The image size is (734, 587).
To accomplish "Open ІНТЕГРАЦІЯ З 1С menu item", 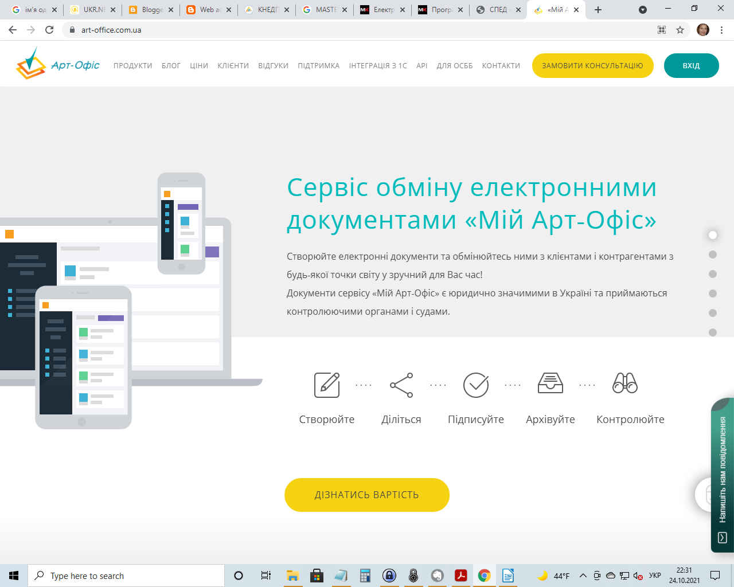I will click(x=378, y=66).
